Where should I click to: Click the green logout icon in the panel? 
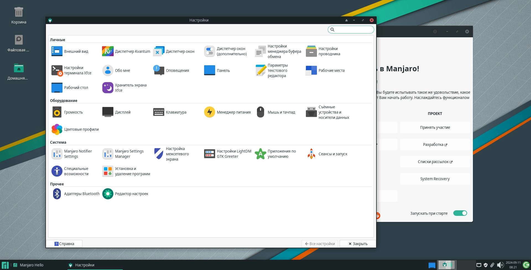(x=526, y=265)
